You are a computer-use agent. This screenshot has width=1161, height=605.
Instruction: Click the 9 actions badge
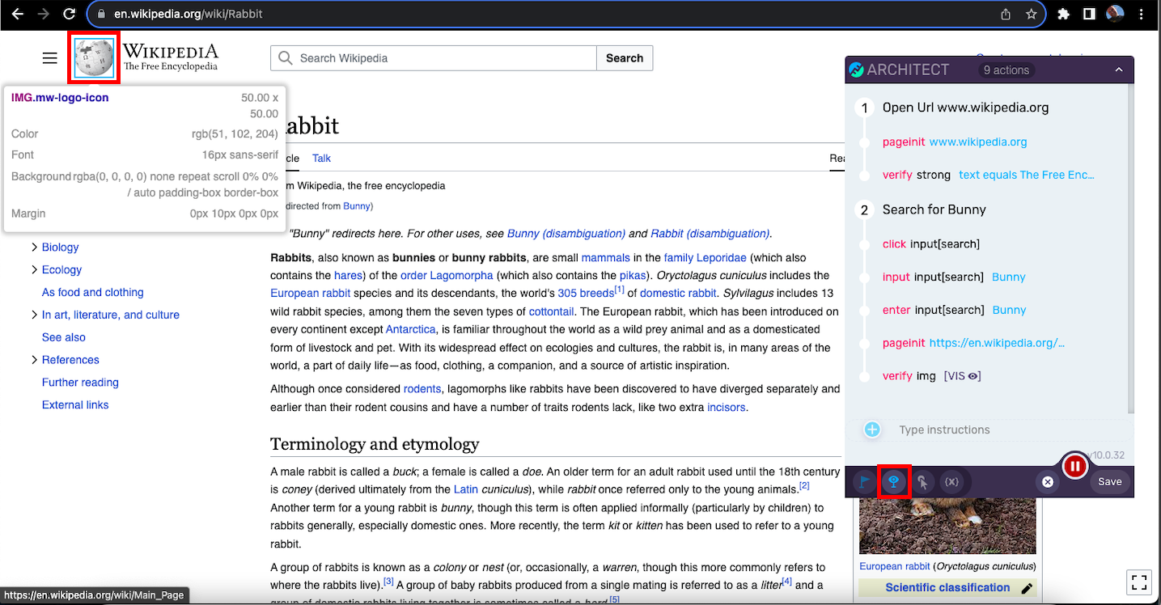[x=1006, y=70]
